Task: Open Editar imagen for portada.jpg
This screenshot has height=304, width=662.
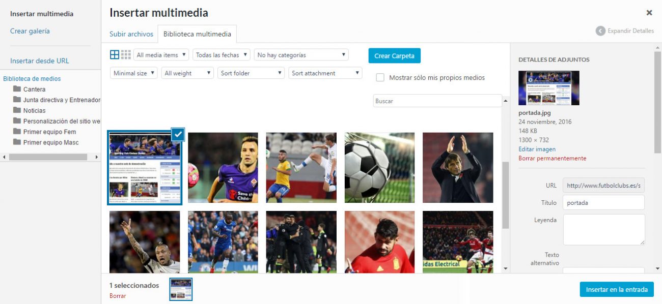Action: pyautogui.click(x=536, y=148)
